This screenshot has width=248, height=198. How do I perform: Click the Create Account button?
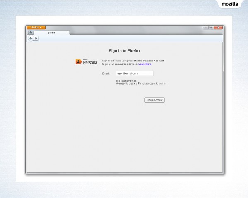(x=154, y=100)
